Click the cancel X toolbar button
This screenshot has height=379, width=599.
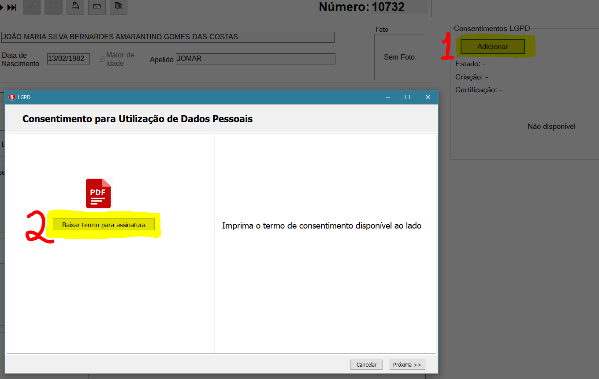pos(53,6)
